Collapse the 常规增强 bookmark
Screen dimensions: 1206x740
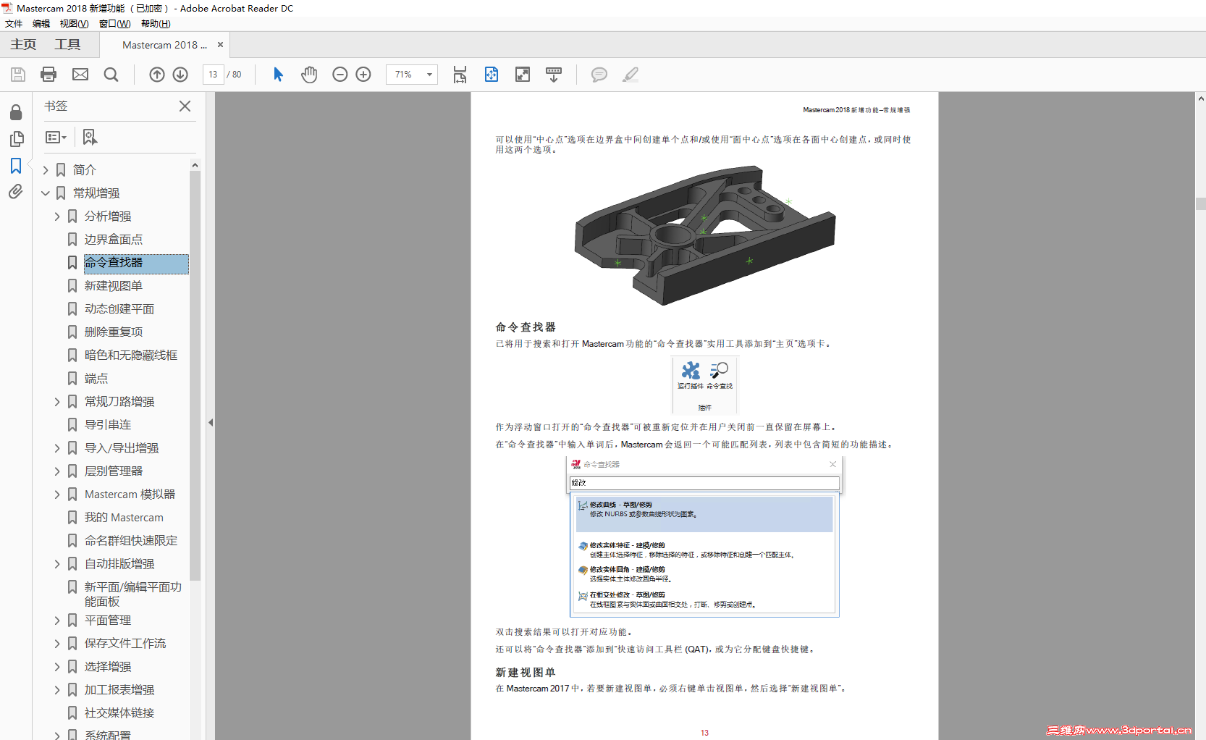[46, 193]
